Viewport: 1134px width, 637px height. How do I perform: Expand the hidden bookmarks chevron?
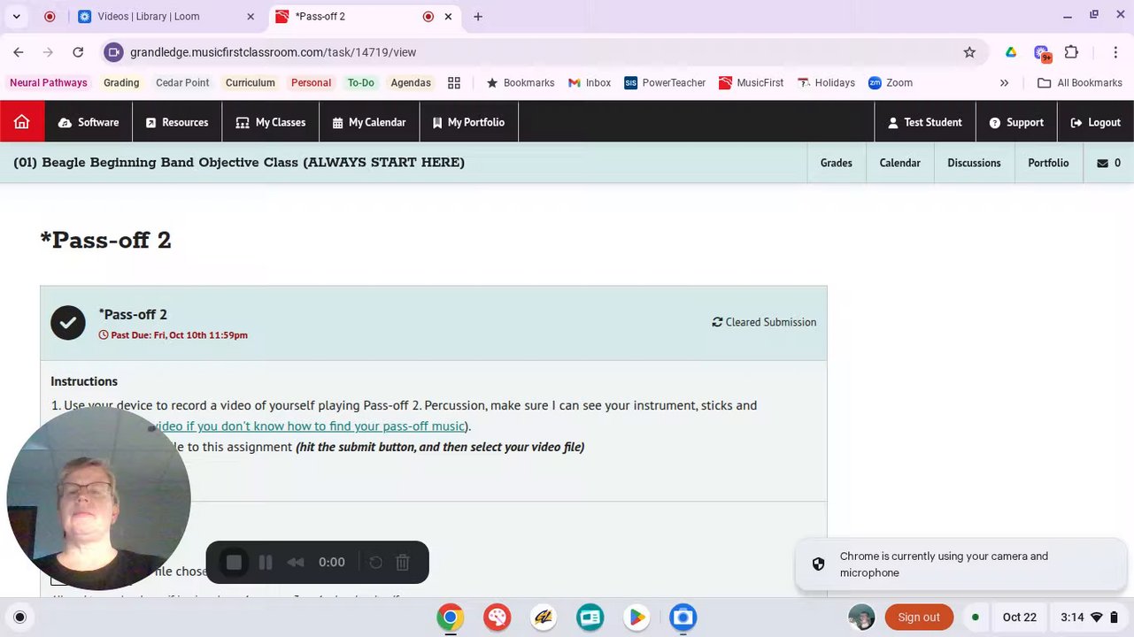tap(1004, 82)
